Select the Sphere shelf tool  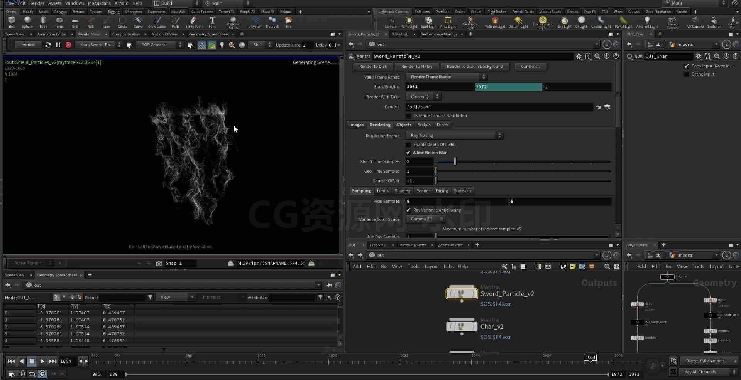point(27,22)
